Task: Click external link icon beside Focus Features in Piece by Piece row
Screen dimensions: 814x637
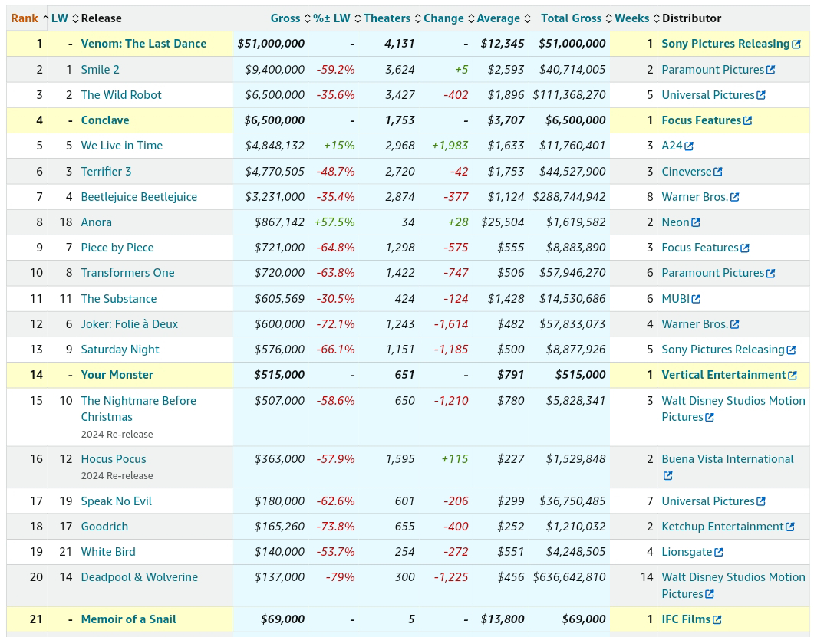Action: pyautogui.click(x=745, y=248)
